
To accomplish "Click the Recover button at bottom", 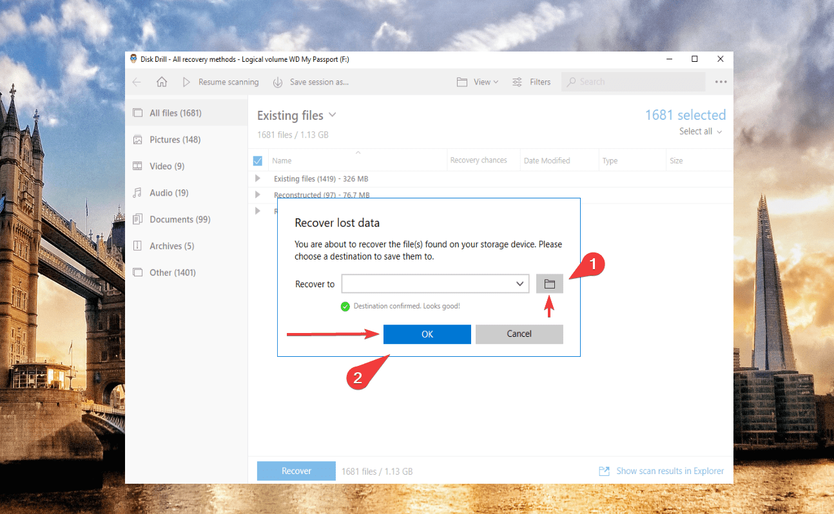I will click(296, 471).
